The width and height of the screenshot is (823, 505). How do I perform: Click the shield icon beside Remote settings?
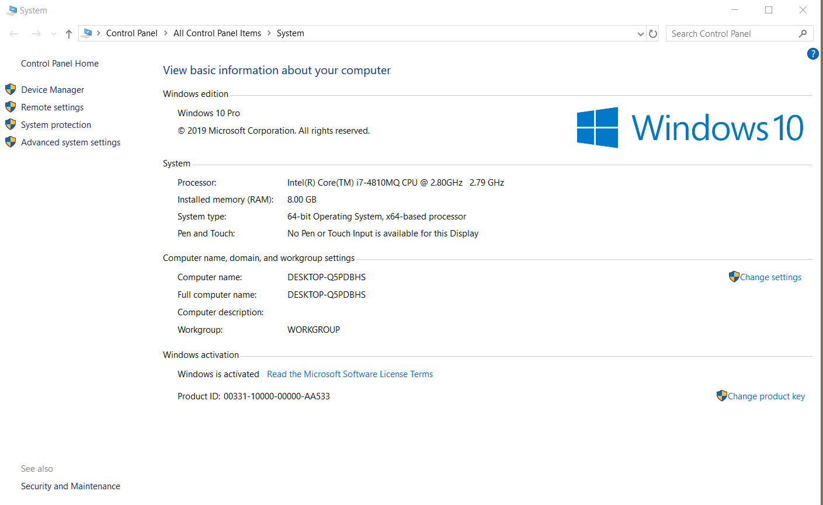point(11,107)
